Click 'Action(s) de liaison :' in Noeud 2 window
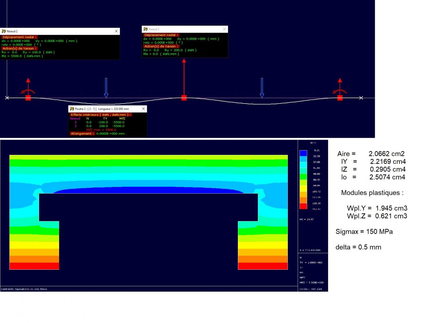 pyautogui.click(x=19, y=48)
